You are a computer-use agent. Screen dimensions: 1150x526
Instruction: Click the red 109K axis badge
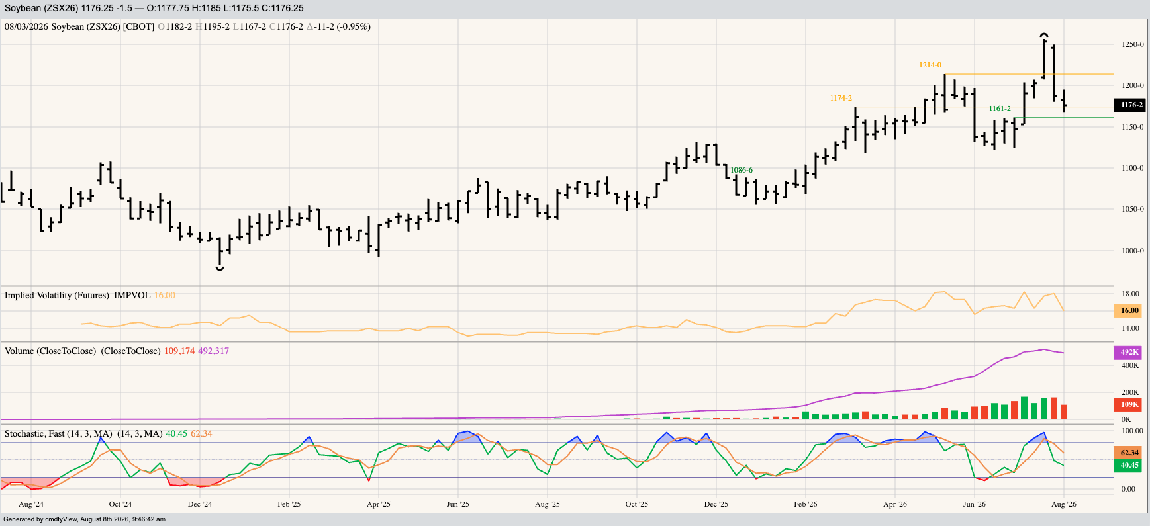pos(1129,404)
